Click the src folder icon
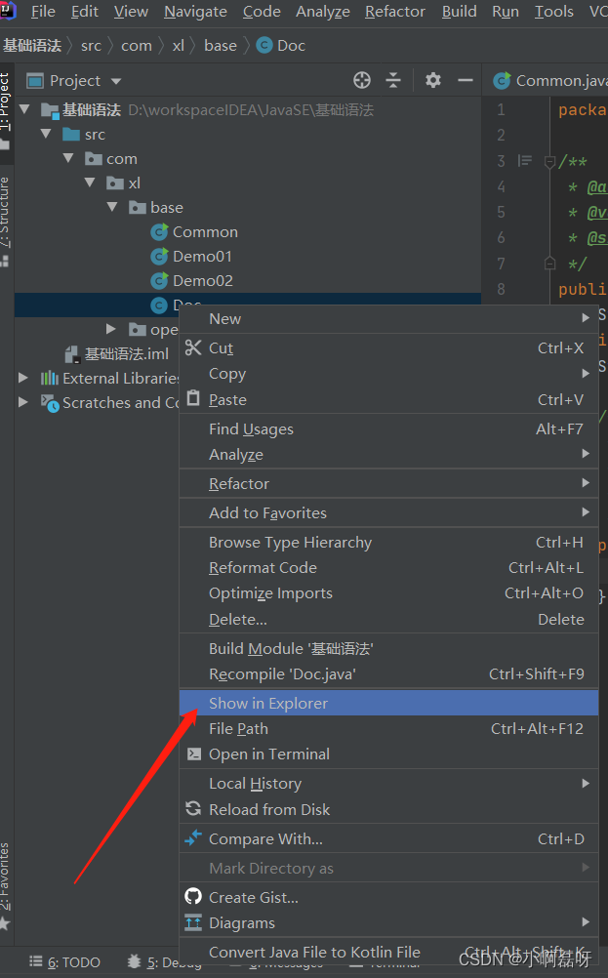The width and height of the screenshot is (608, 978). pyautogui.click(x=71, y=134)
